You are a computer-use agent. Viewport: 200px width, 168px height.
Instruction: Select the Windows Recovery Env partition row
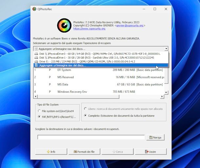click(x=99, y=92)
